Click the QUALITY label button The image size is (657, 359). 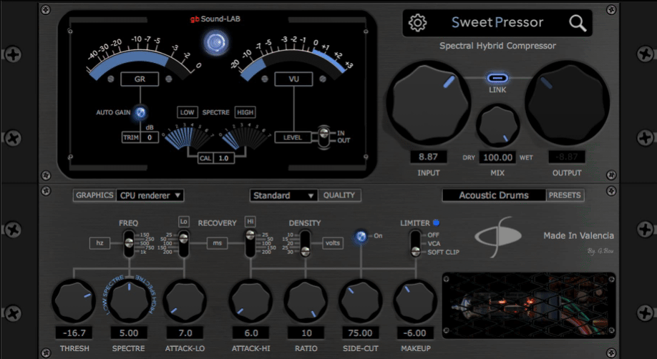339,195
